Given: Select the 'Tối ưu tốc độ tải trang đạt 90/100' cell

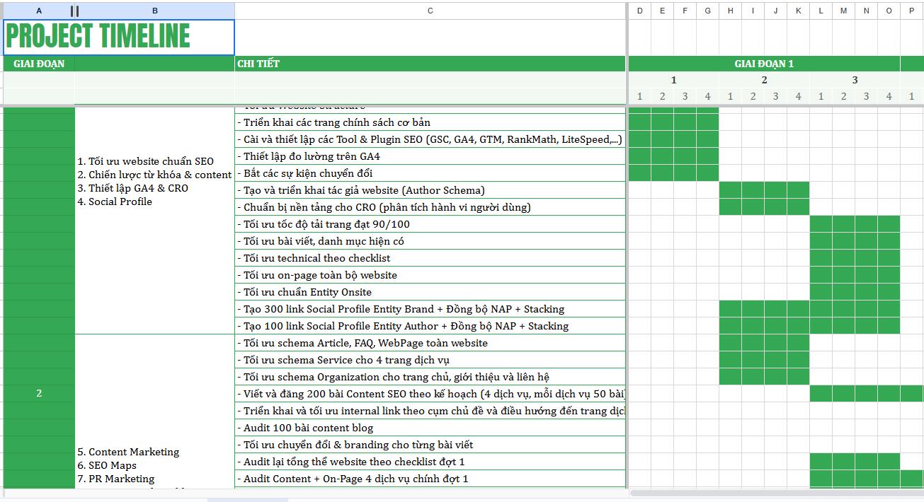Looking at the screenshot, I should click(x=430, y=224).
